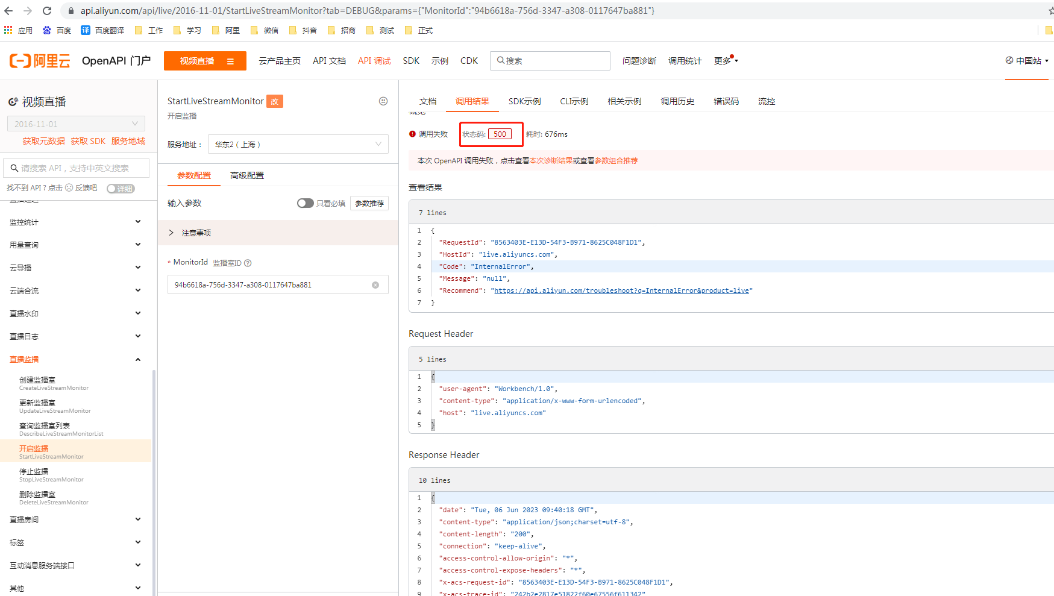Collapse the 直播监播 menu
The image size is (1054, 596).
click(75, 359)
